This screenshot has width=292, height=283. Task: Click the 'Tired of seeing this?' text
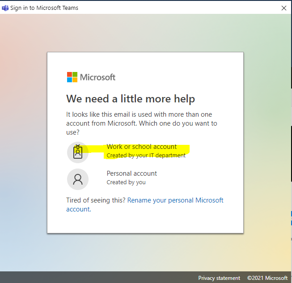coord(96,200)
